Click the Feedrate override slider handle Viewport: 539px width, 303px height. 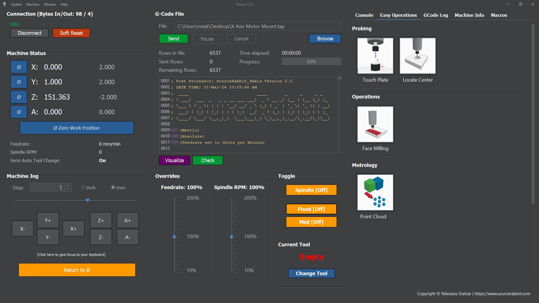click(174, 237)
